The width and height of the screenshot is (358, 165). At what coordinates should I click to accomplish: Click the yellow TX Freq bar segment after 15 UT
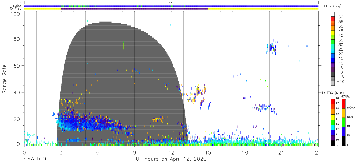point(263,9)
